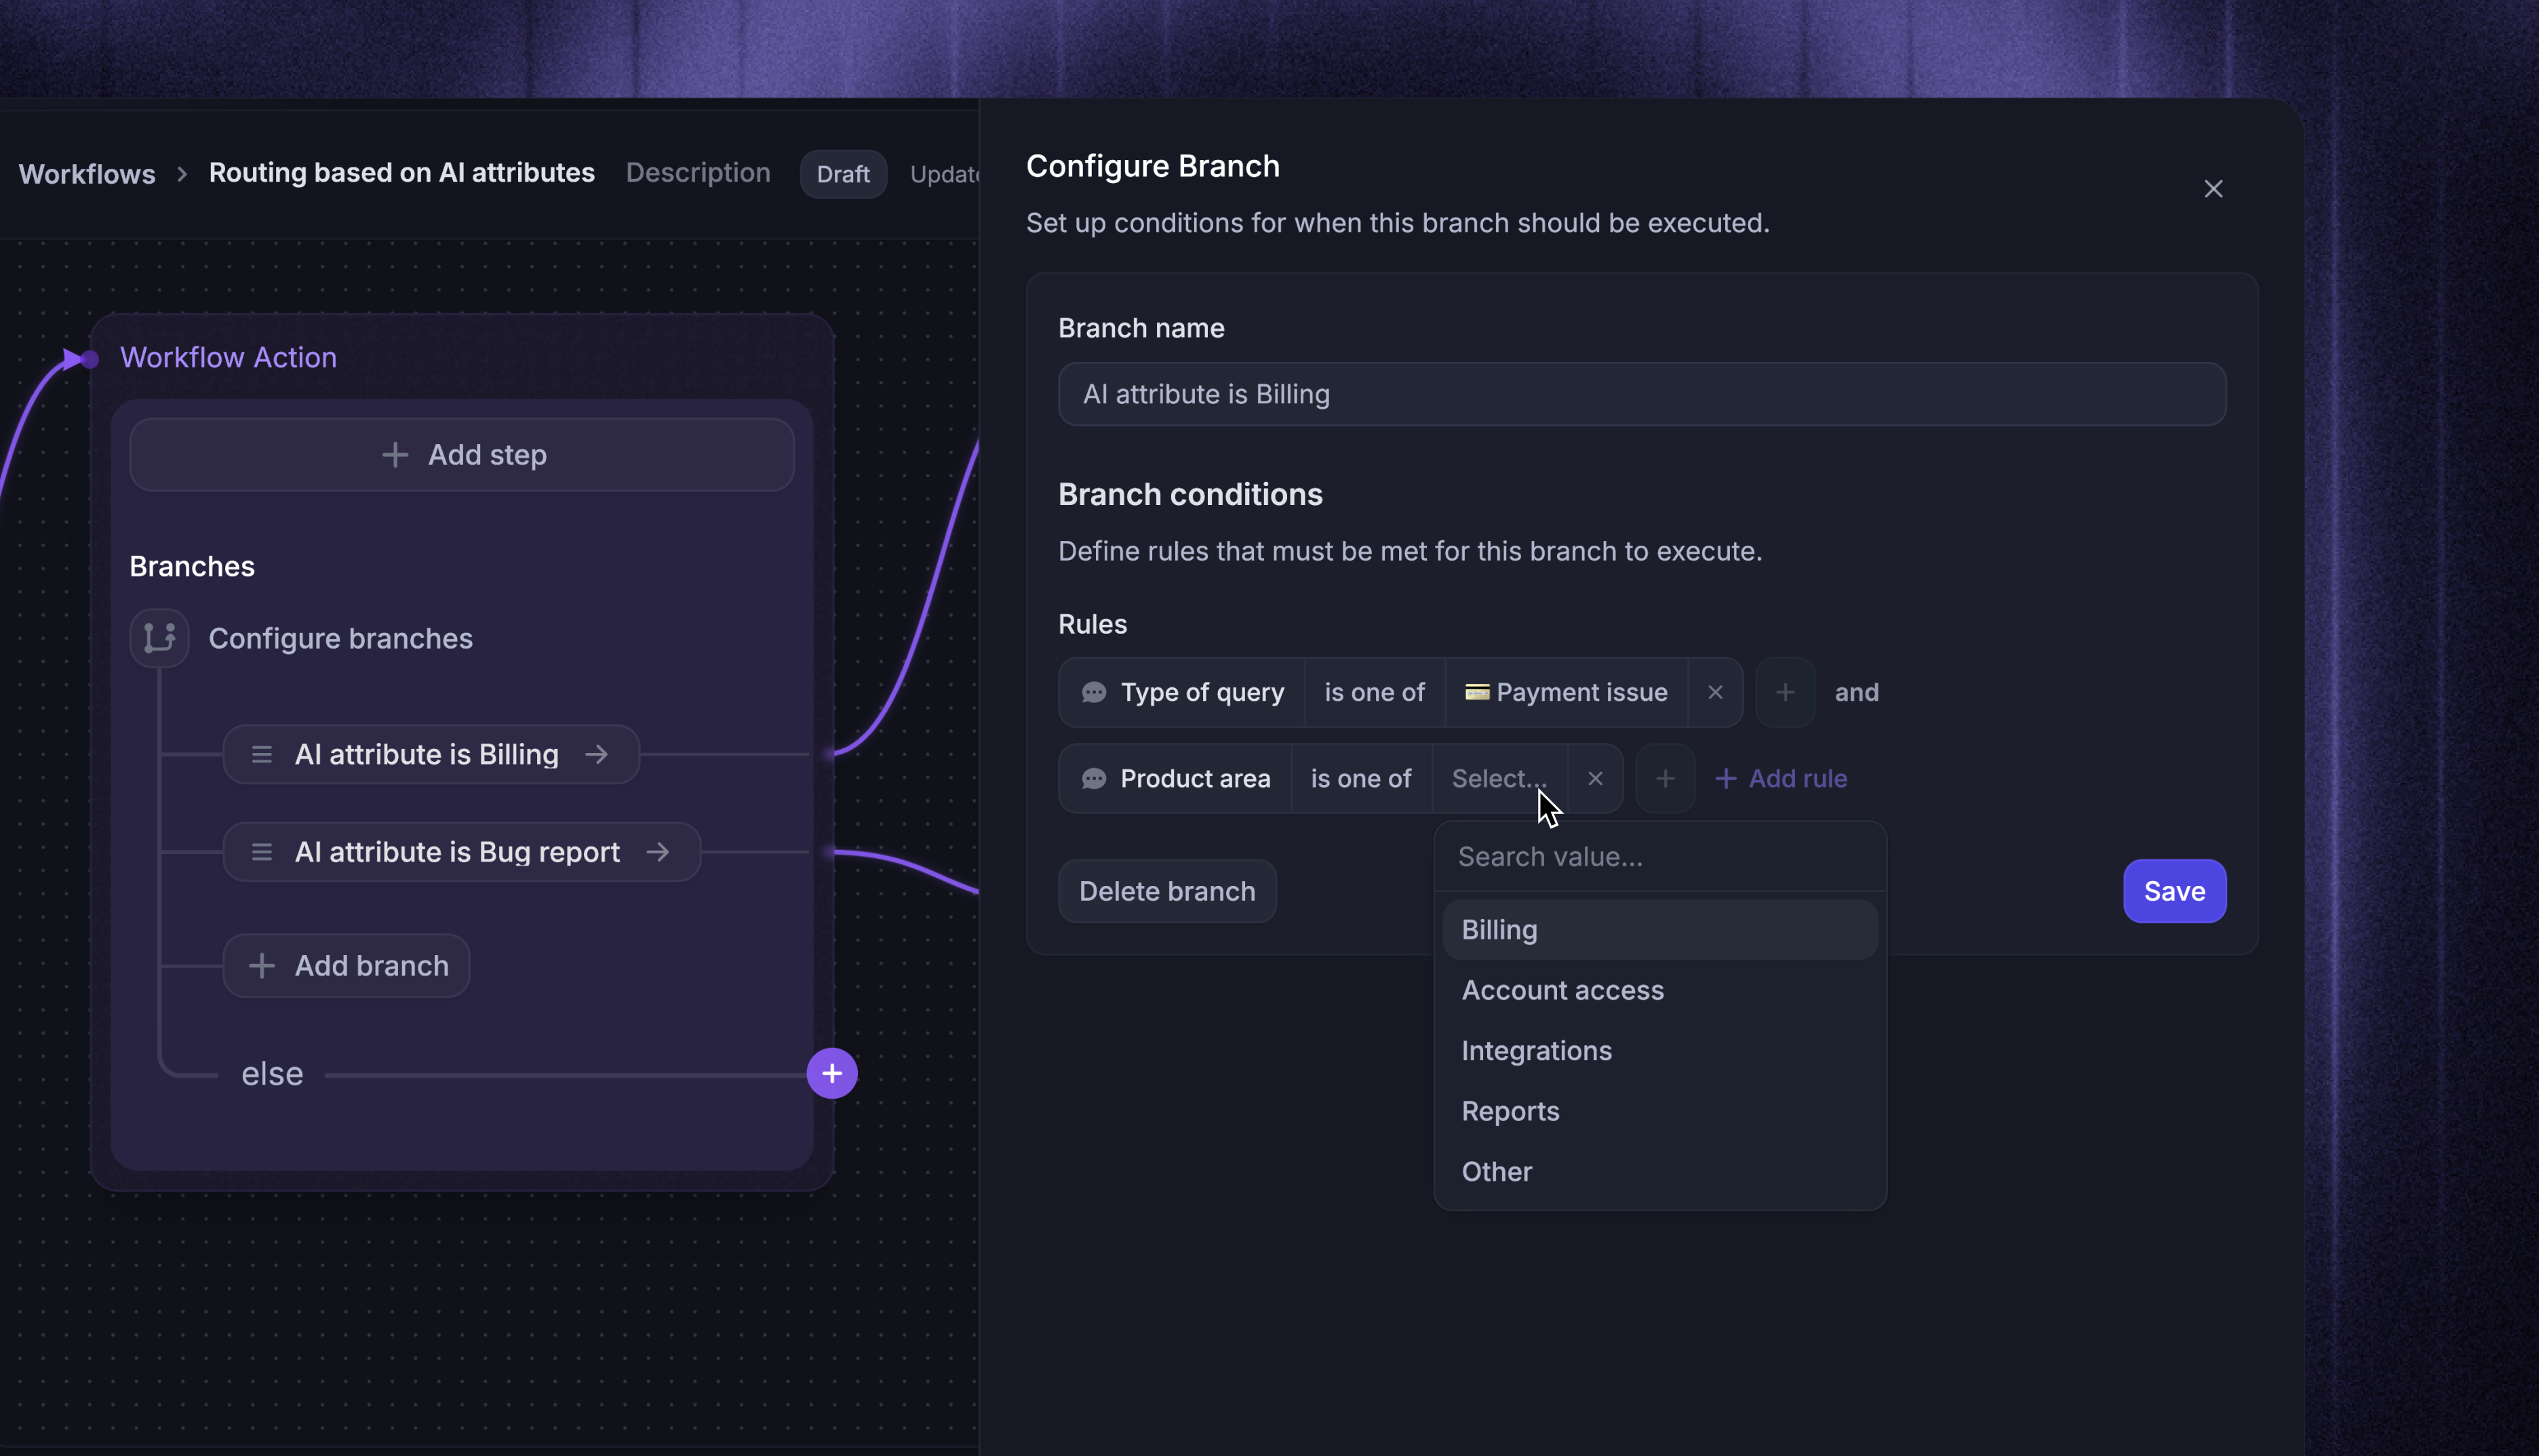Click the else branch label

272,1074
